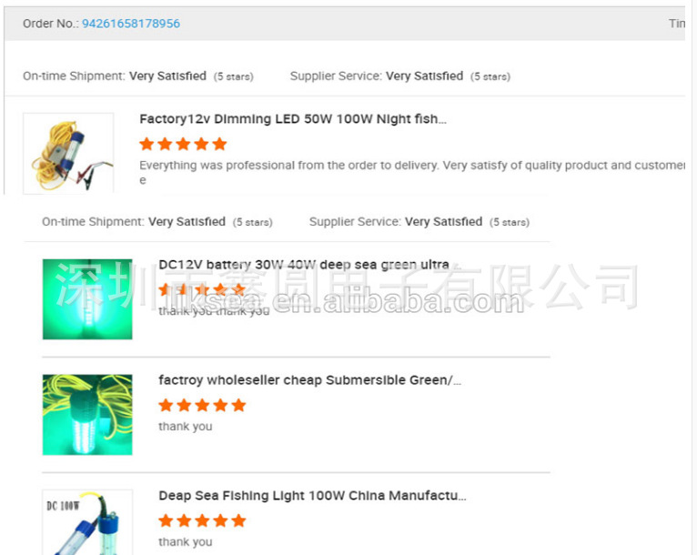Click the thank you review under Submersible Green

(x=186, y=427)
